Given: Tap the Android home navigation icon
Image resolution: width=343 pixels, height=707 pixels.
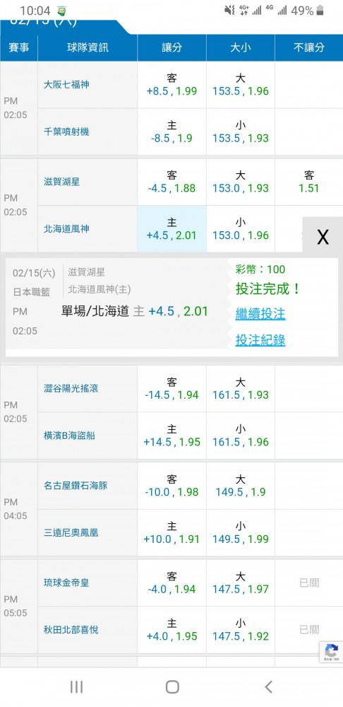Looking at the screenshot, I should coord(172,686).
